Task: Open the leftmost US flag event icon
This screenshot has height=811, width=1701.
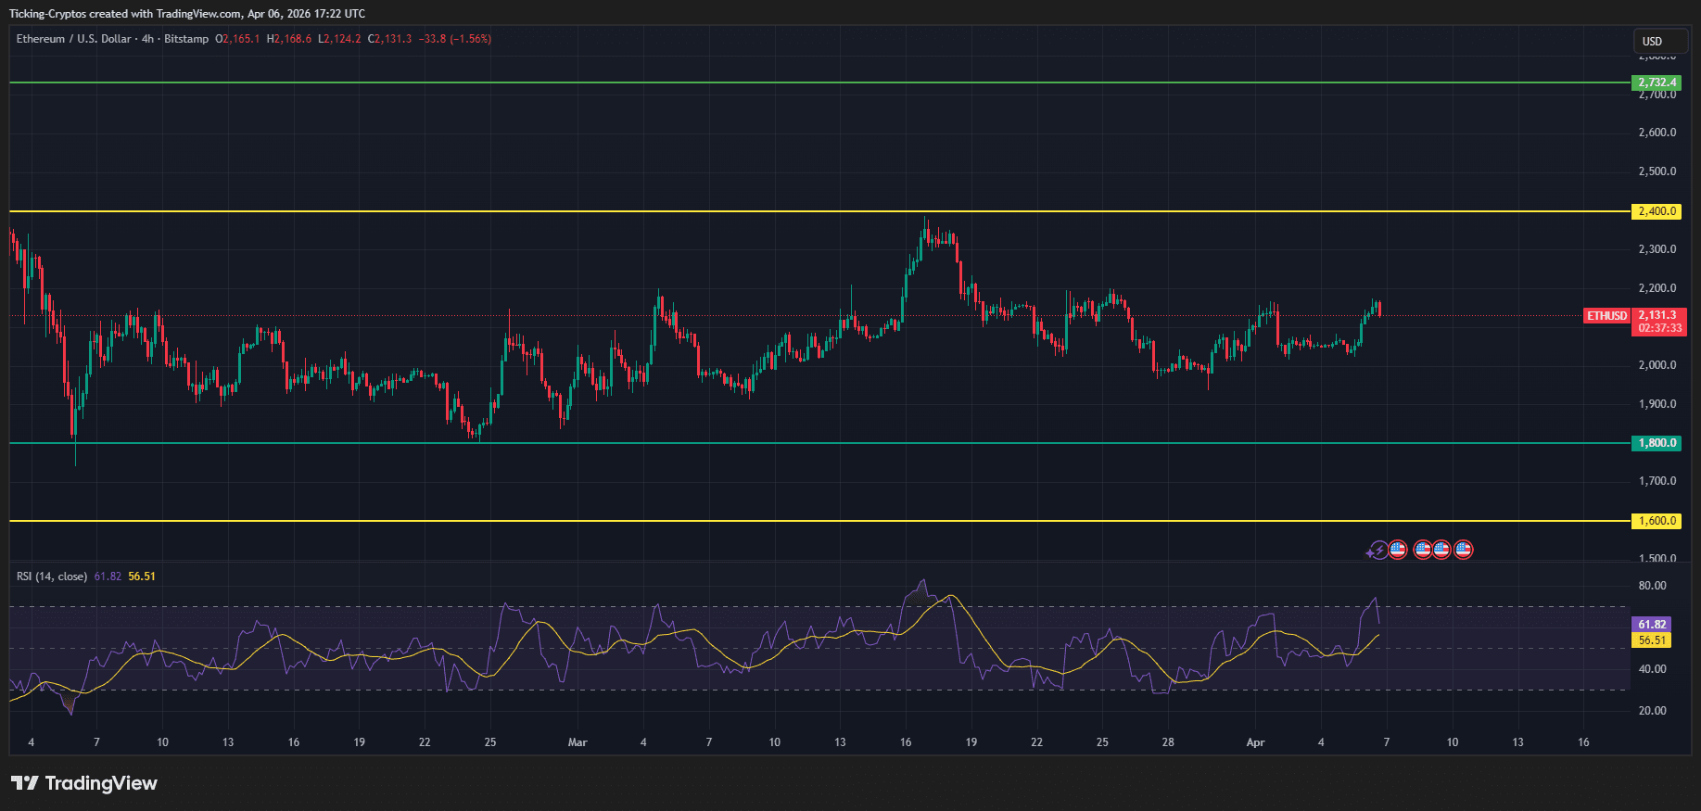Action: coord(1398,550)
